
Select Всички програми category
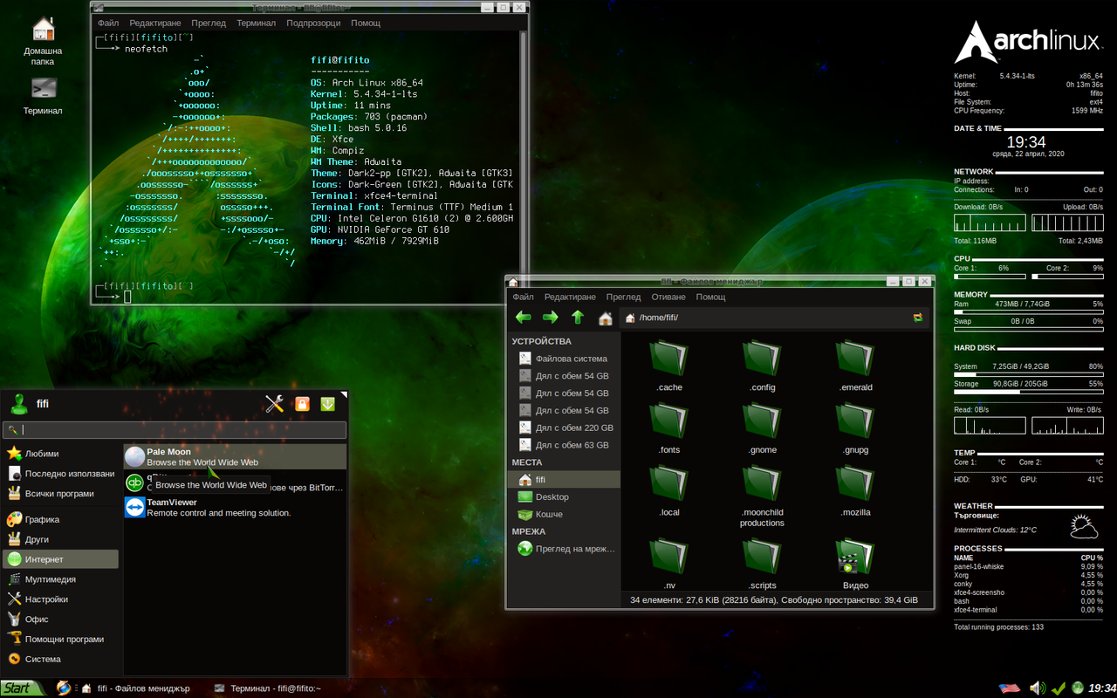pyautogui.click(x=61, y=494)
